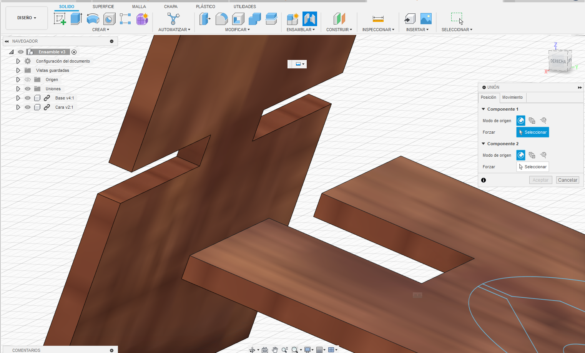Open the INSPECCIONAR dropdown menu

pos(378,30)
